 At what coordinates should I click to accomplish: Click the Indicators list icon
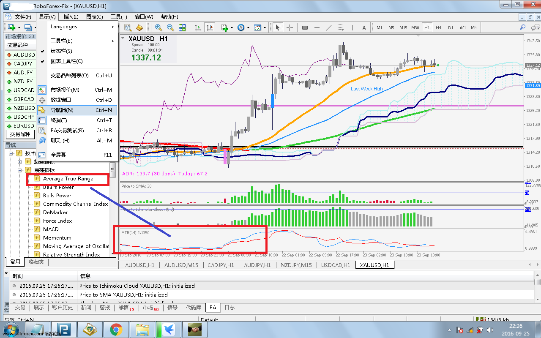[x=225, y=27]
